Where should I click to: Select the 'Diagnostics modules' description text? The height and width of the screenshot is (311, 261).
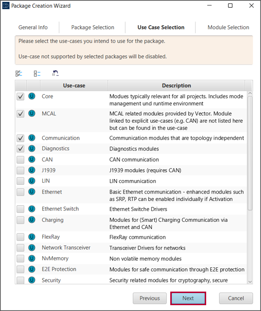click(x=134, y=149)
